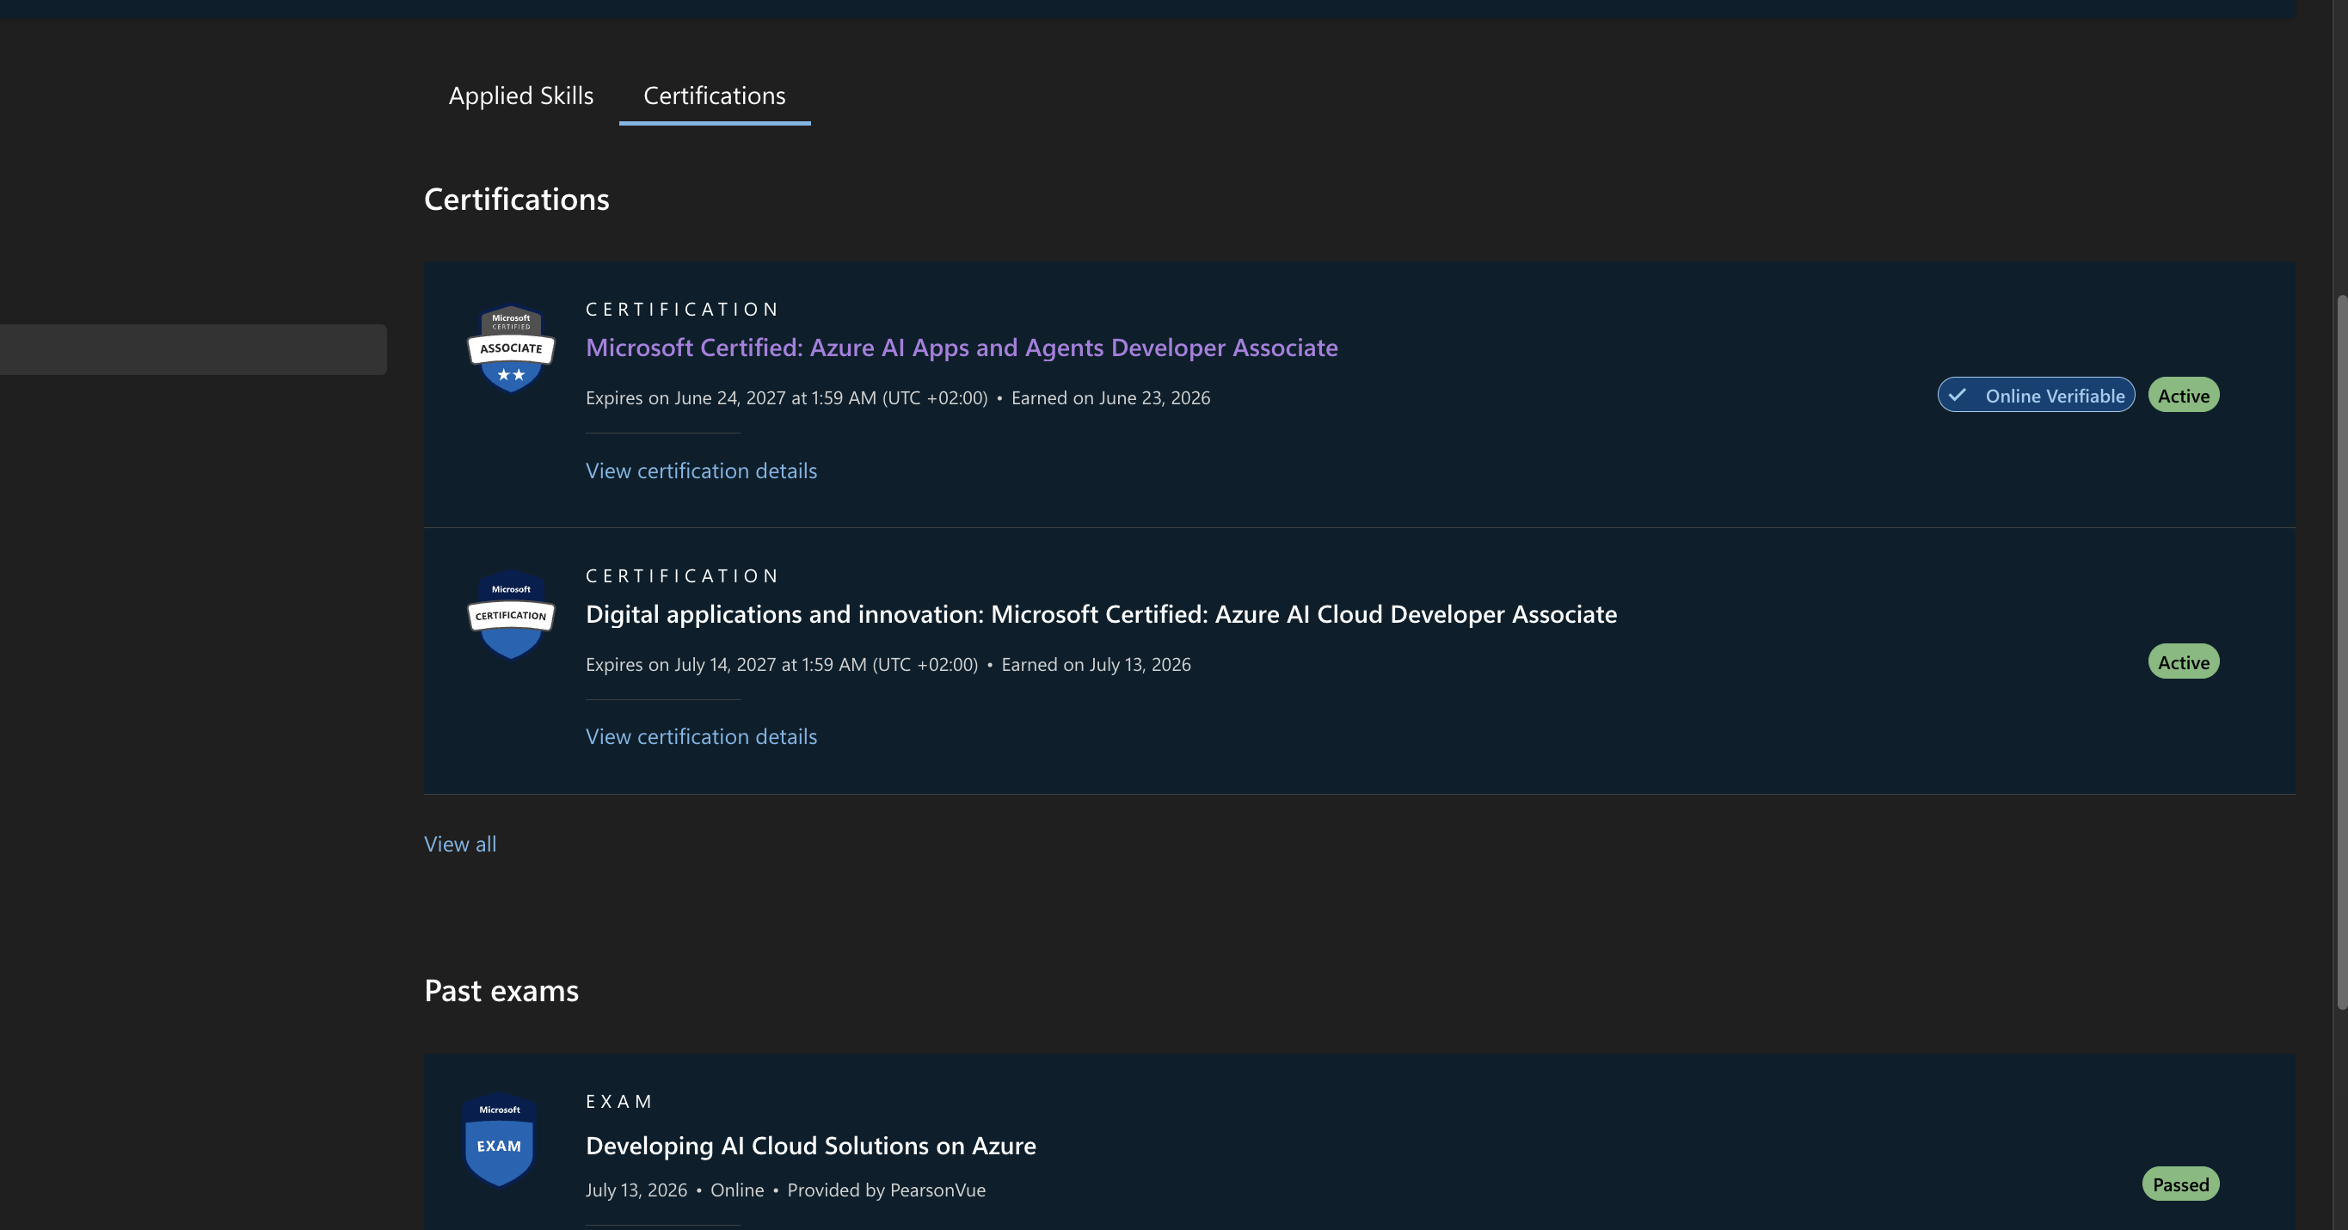Click the highlighted gray sidebar item
This screenshot has width=2348, height=1230.
[194, 349]
